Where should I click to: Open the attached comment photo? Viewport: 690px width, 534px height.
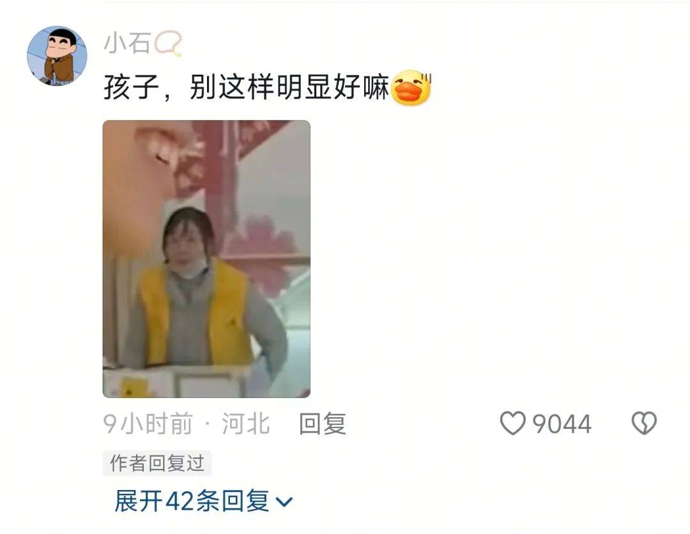point(206,259)
